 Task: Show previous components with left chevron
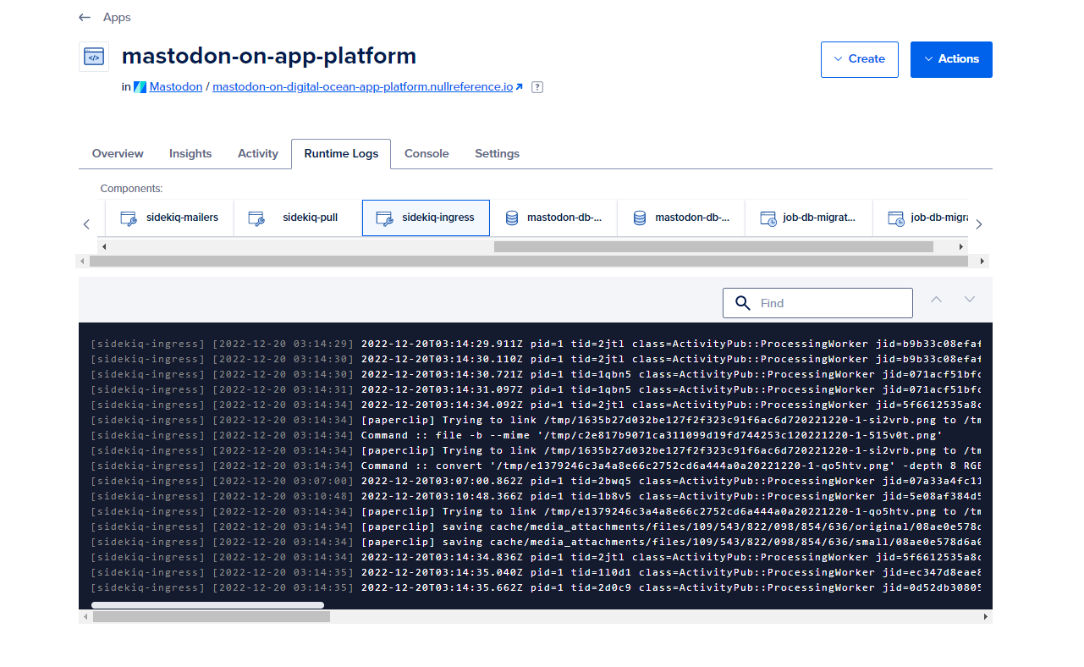point(86,224)
